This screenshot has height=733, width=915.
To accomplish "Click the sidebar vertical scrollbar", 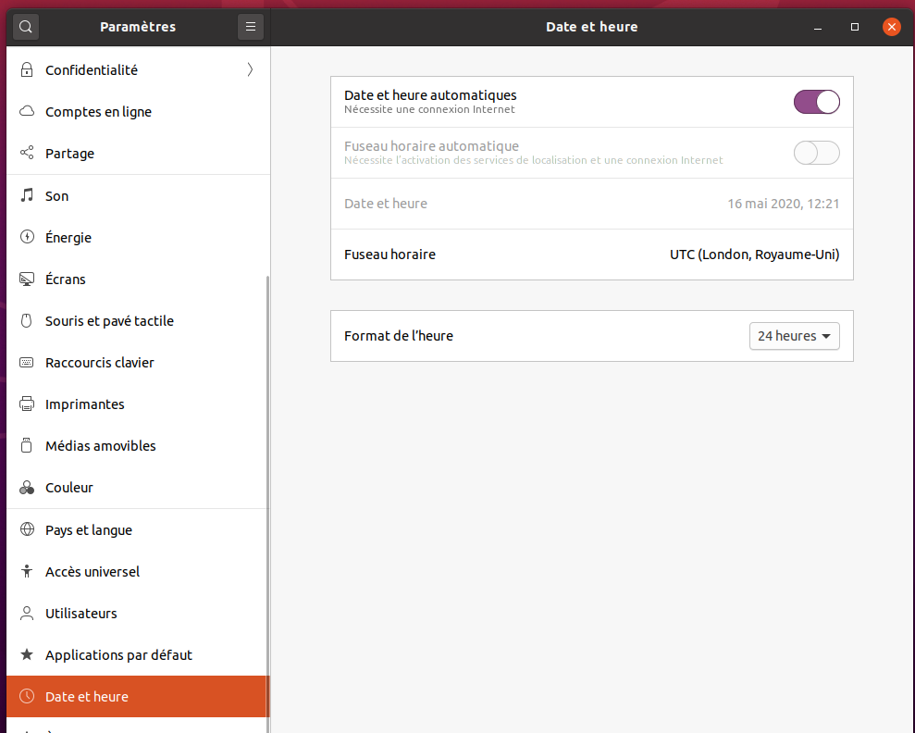I will tap(268, 502).
